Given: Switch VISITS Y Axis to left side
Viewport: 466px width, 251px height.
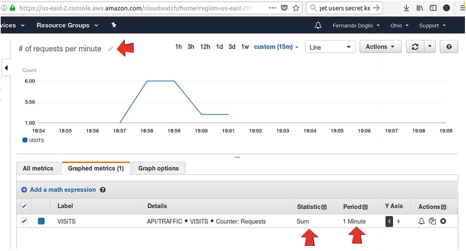Looking at the screenshot, I should click(389, 222).
